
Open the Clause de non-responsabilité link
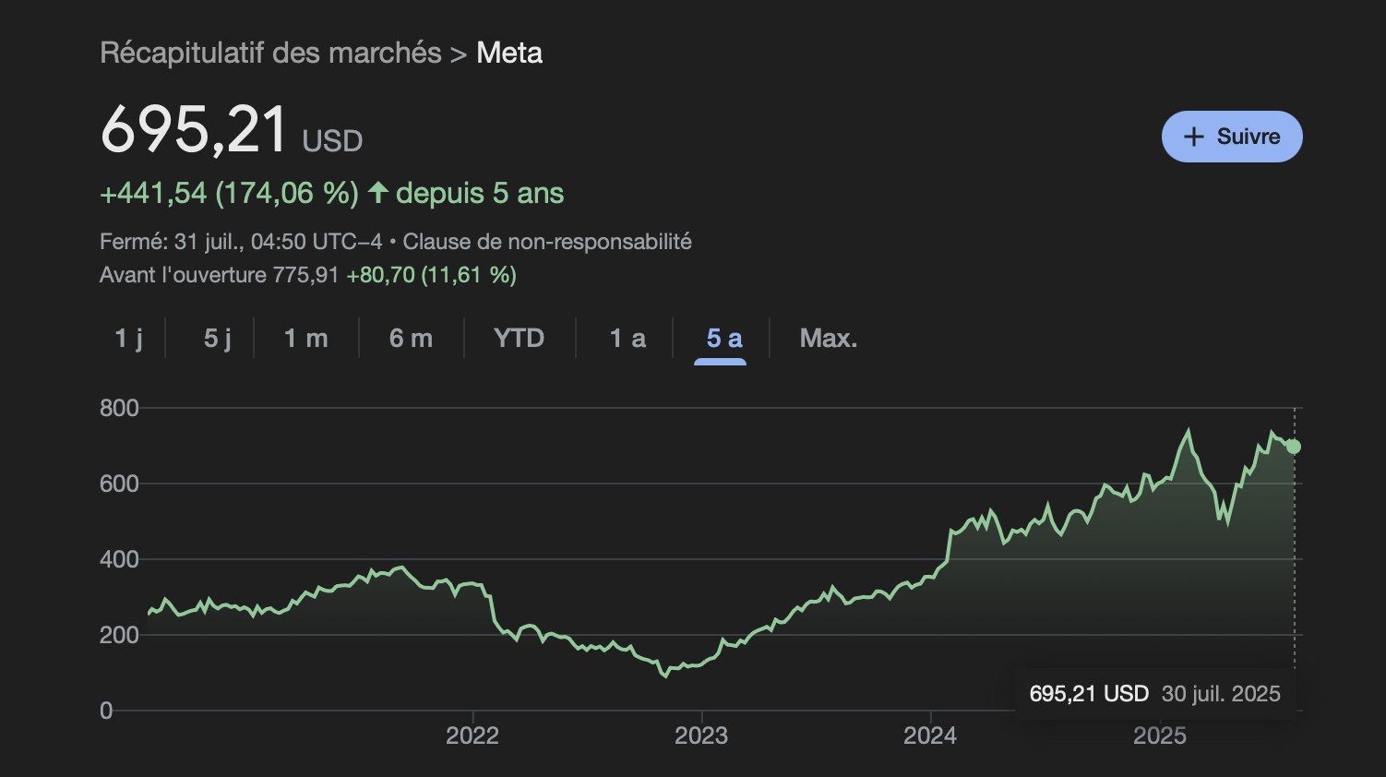coord(547,242)
